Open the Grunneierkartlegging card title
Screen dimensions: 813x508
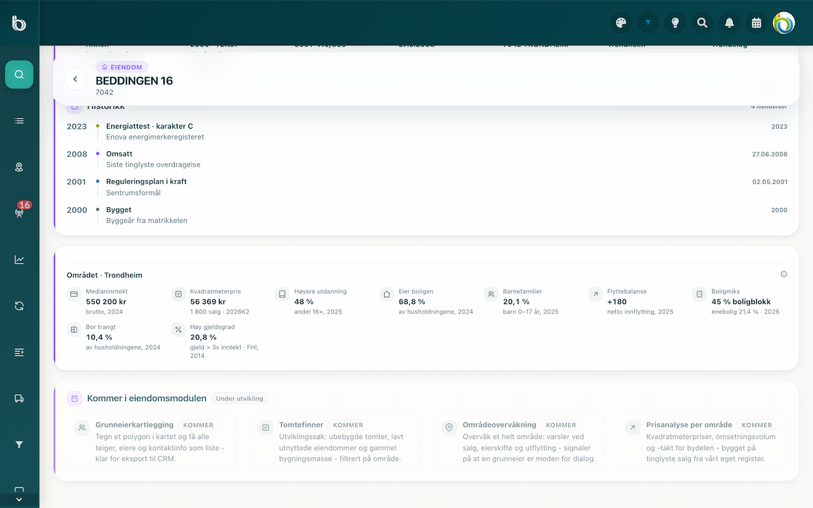[135, 425]
